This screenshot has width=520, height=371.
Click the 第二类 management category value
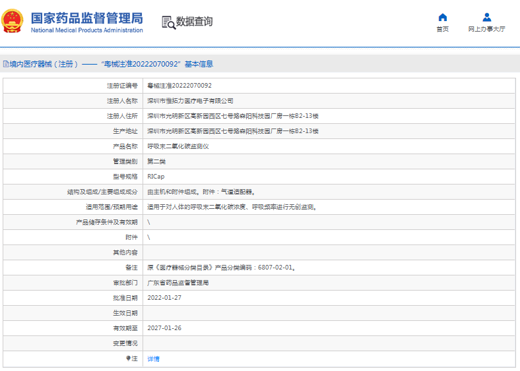click(x=156, y=161)
